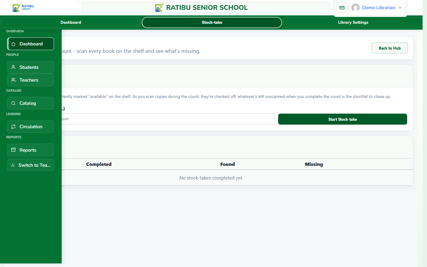This screenshot has height=267, width=427.
Task: Click the Back to Hub button
Action: (x=390, y=48)
